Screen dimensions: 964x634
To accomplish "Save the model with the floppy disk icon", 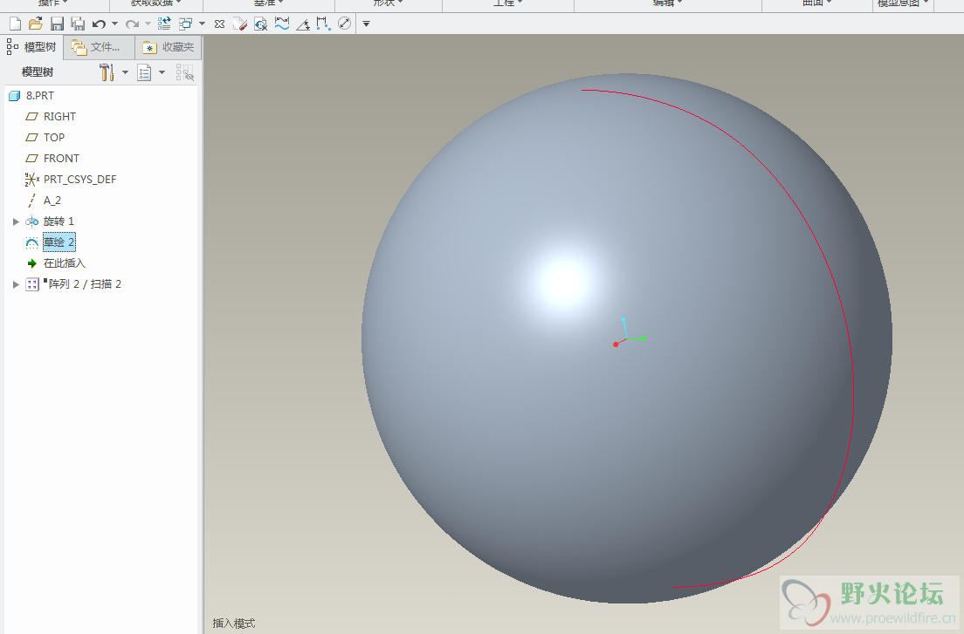I will coord(57,24).
